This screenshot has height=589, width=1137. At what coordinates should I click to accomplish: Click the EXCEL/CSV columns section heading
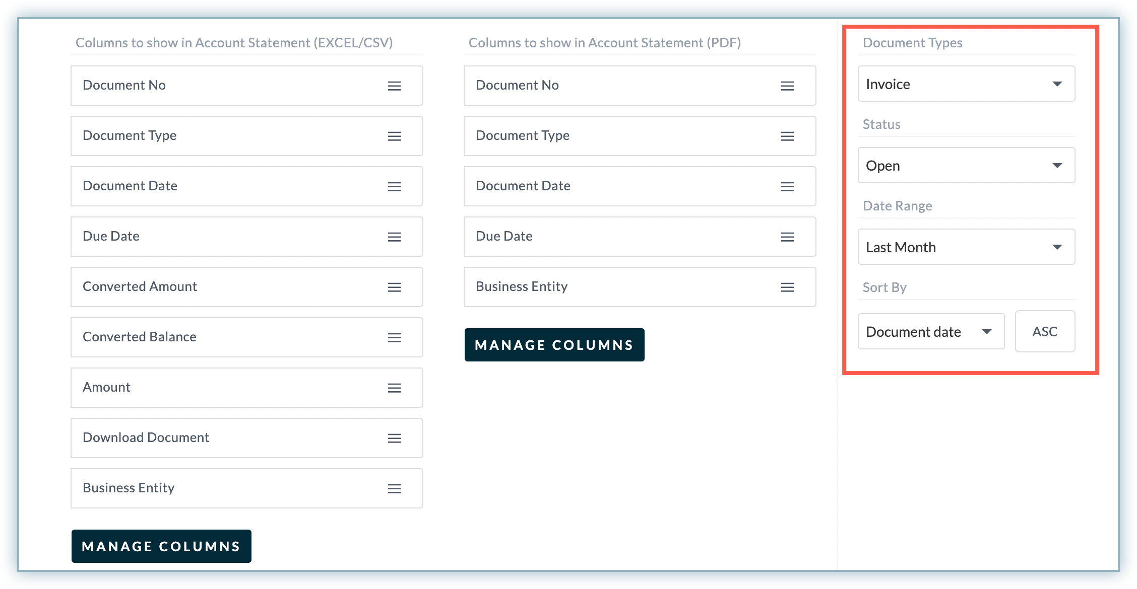234,43
